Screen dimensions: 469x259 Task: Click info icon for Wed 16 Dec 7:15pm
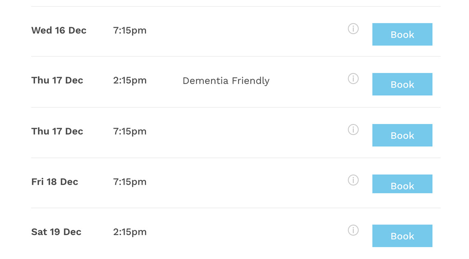pyautogui.click(x=353, y=29)
